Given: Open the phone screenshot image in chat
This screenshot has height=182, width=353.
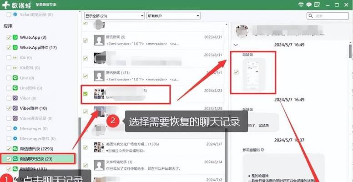Looking at the screenshot, I should [254, 74].
